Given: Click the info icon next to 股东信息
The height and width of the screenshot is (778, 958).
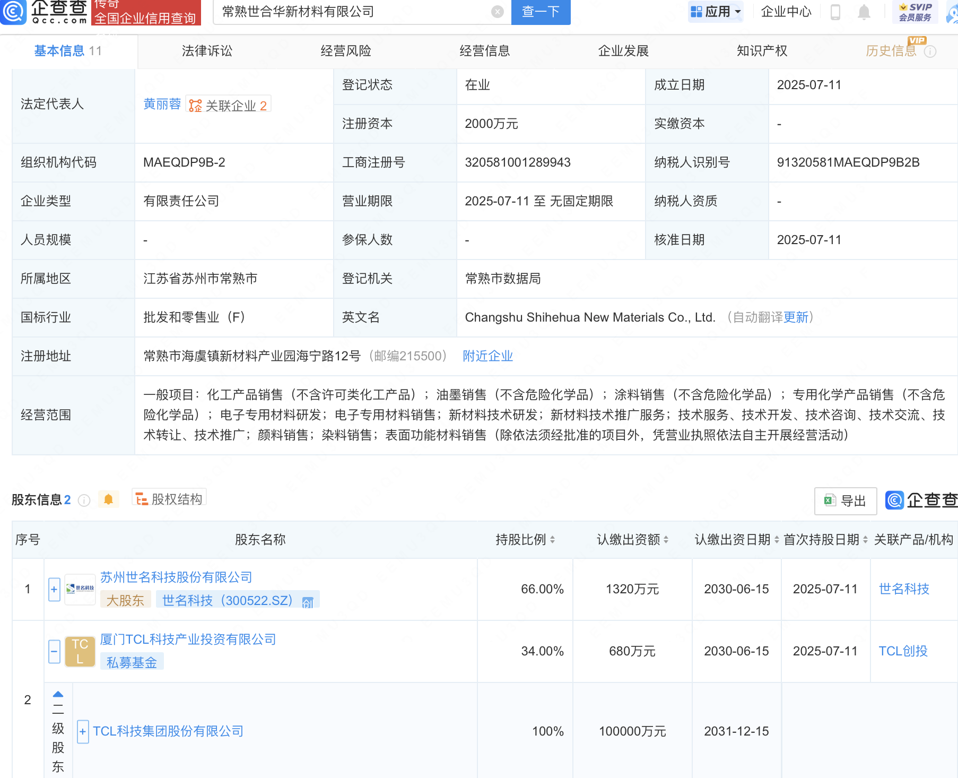Looking at the screenshot, I should pos(84,500).
